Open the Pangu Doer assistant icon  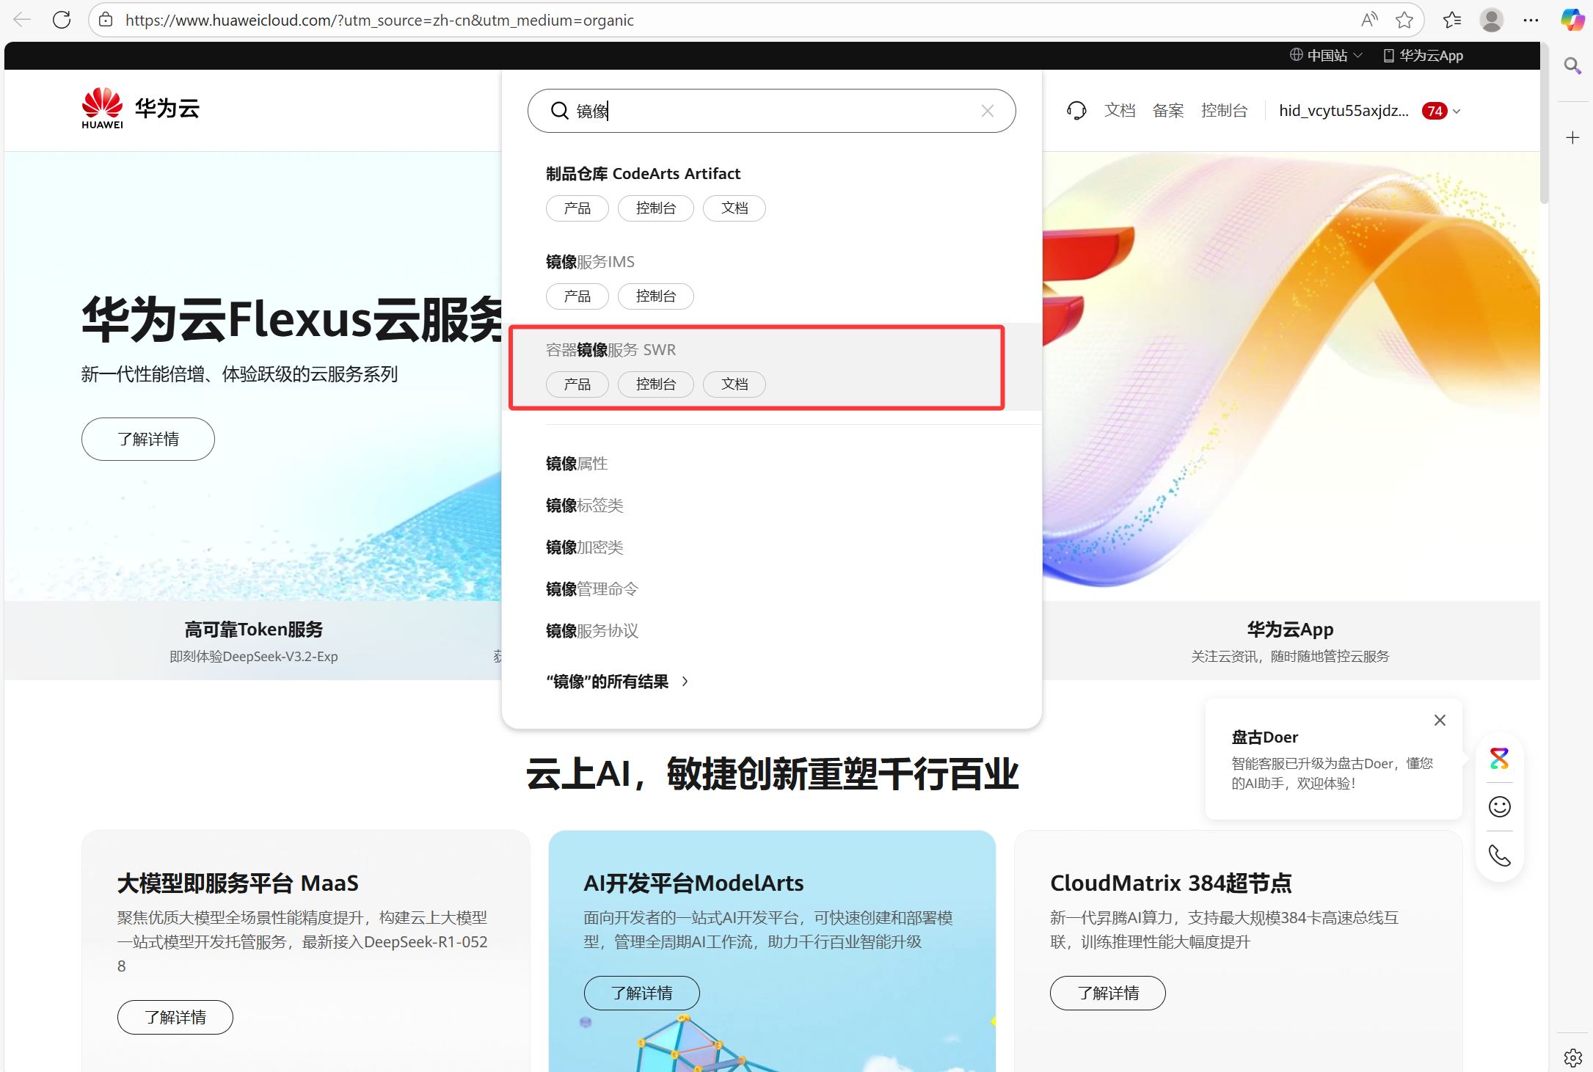1499,759
